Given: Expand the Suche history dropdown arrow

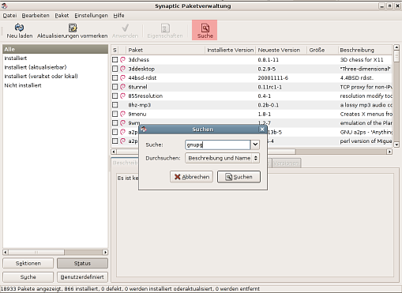Looking at the screenshot, I should point(255,145).
